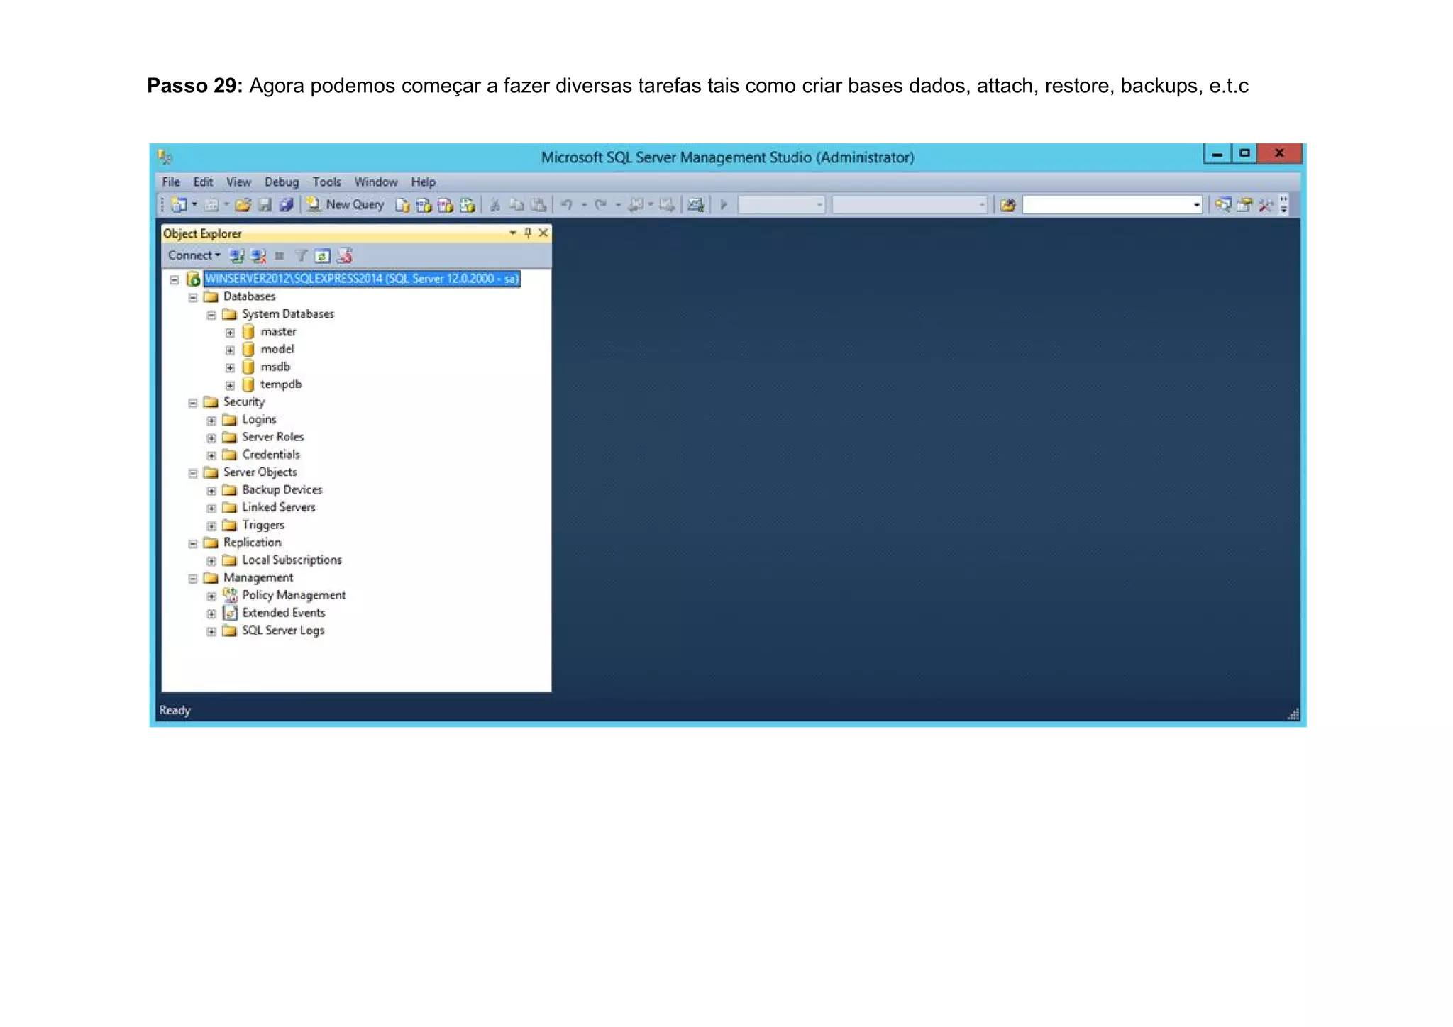Click the Start Debugging play icon

[x=724, y=205]
